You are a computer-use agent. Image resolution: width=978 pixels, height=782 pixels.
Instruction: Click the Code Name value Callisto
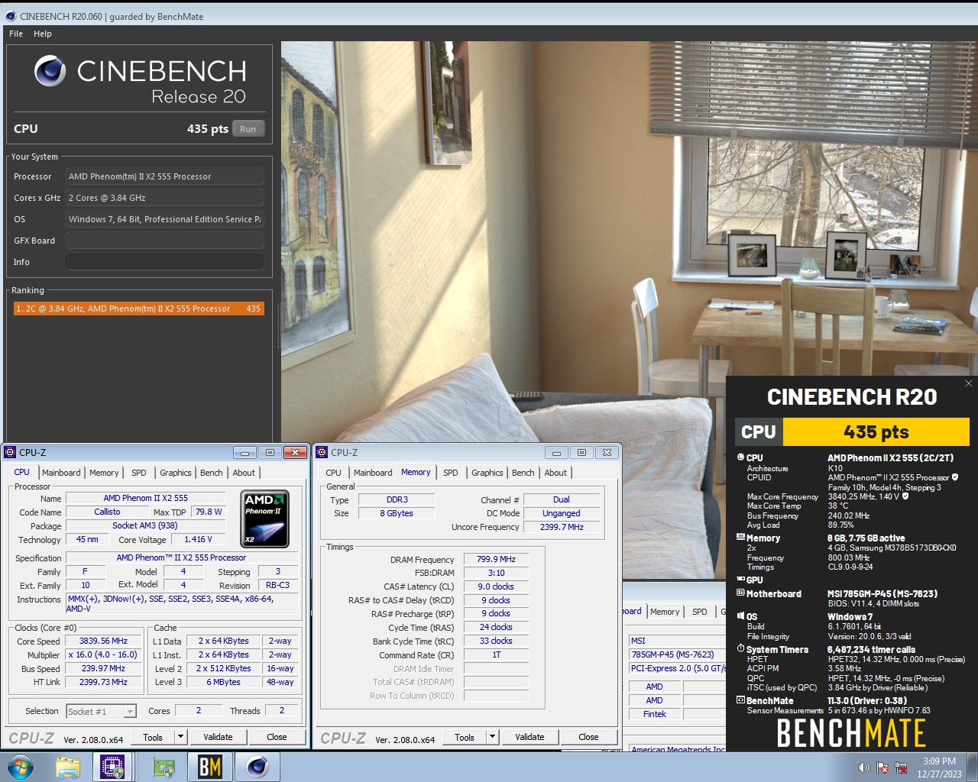107,512
